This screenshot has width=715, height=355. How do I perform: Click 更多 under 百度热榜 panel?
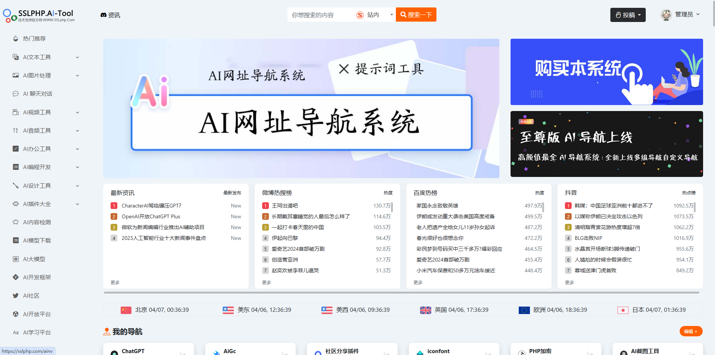[x=418, y=282]
